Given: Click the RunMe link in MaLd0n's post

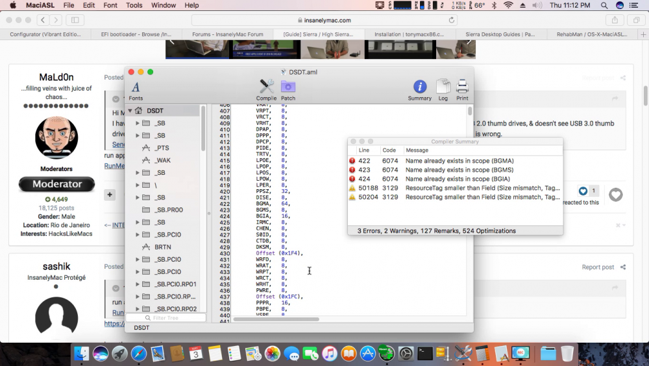Looking at the screenshot, I should click(x=114, y=166).
